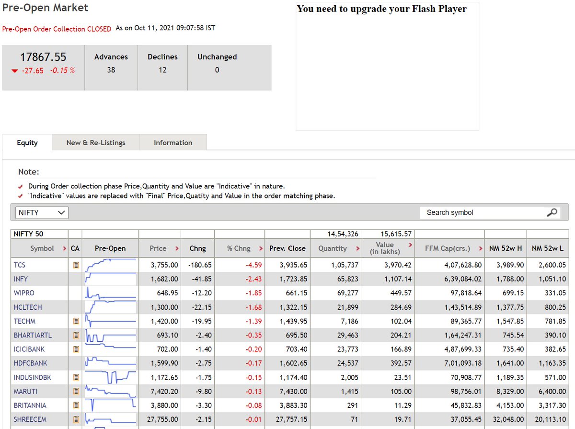Click the Pre-Open column header
Image resolution: width=575 pixels, height=429 pixels.
110,248
